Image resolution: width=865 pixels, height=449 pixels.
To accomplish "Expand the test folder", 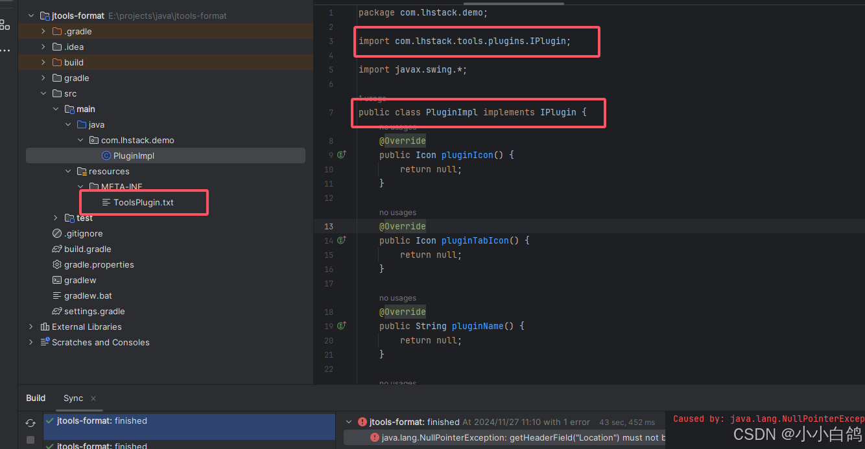I will pyautogui.click(x=56, y=218).
